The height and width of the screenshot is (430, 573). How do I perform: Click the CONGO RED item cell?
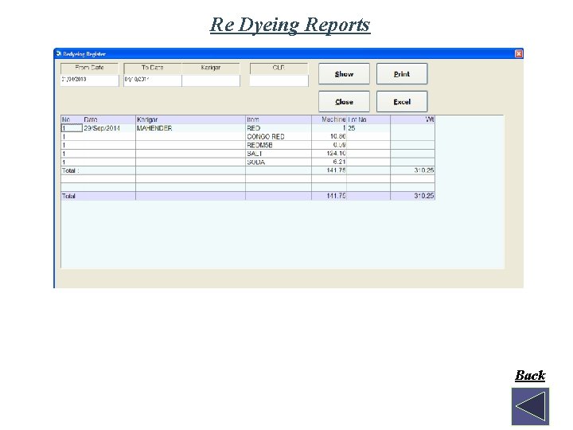[279, 137]
